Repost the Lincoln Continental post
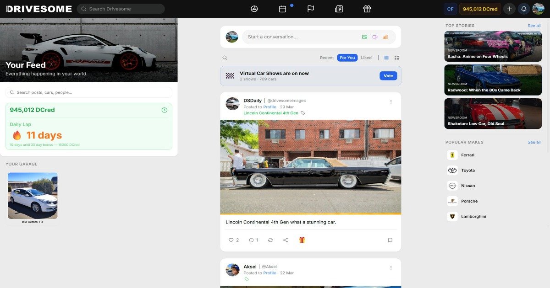The image size is (550, 288). click(270, 240)
